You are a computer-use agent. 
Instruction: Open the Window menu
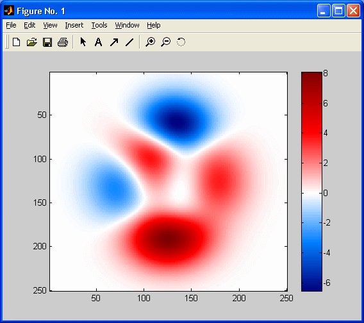pyautogui.click(x=127, y=25)
